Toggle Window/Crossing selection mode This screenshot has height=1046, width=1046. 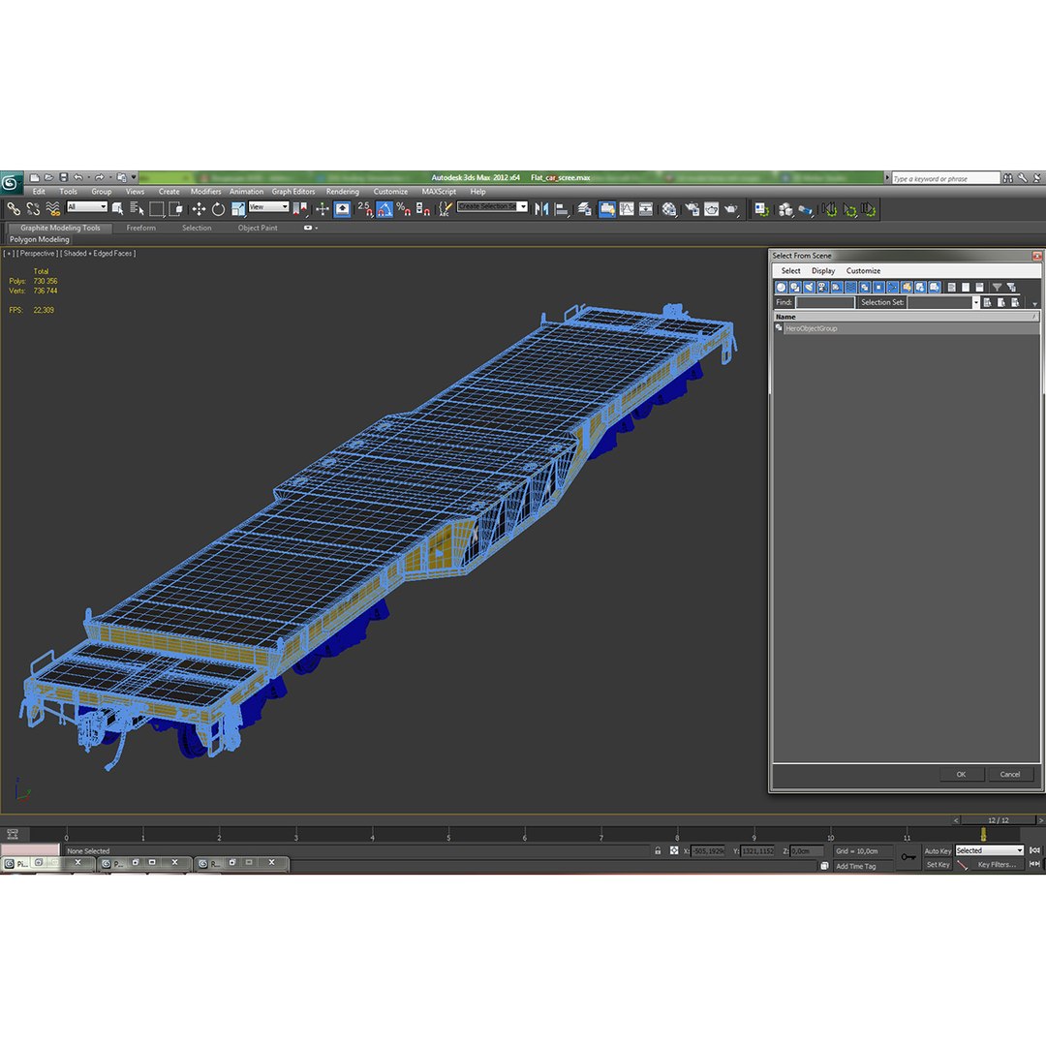pyautogui.click(x=175, y=209)
